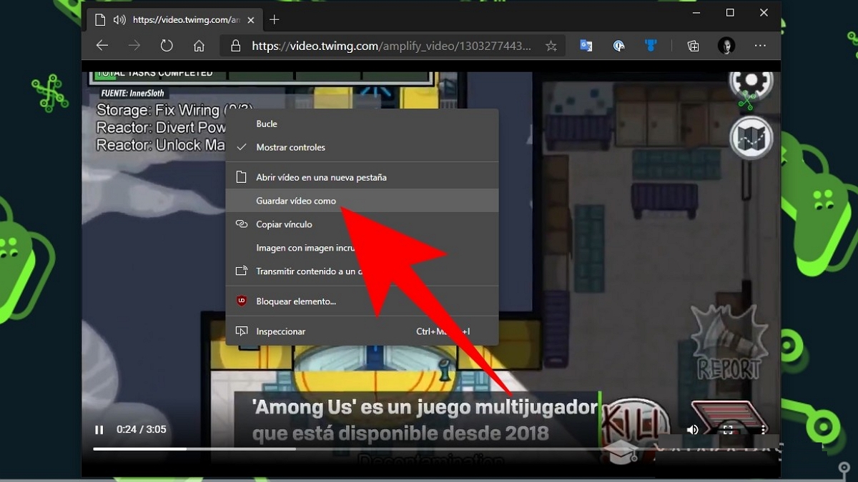Reload the page with the refresh icon
The width and height of the screenshot is (858, 482).
point(167,46)
